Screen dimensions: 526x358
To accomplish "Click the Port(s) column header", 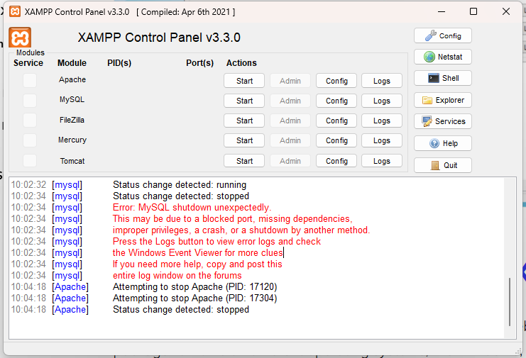I will click(199, 63).
